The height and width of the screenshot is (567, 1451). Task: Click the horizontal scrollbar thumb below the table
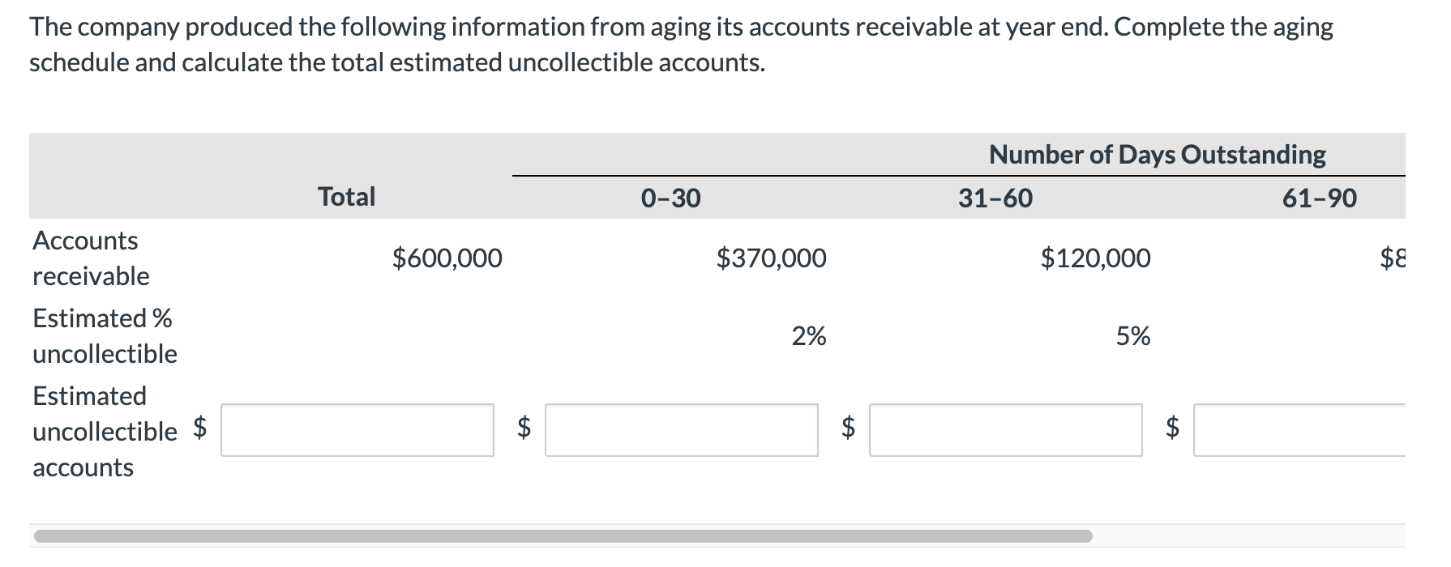563,536
